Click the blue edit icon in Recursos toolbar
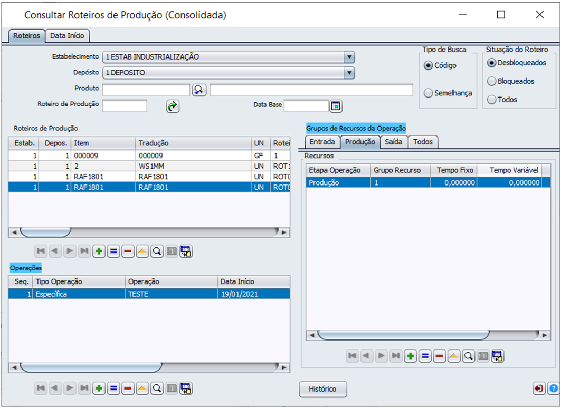This screenshot has height=408, width=561. (425, 356)
